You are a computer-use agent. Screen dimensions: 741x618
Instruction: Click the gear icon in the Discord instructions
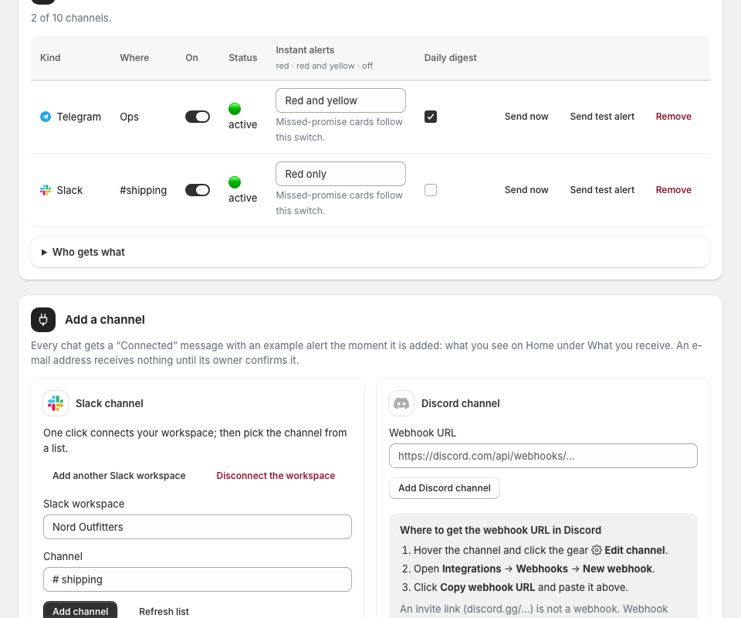[x=597, y=550]
